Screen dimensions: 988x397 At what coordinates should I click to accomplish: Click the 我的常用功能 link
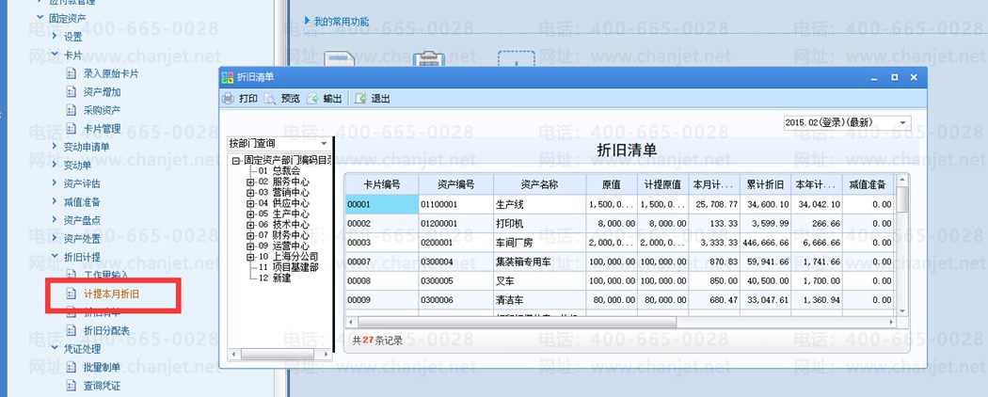tap(341, 22)
